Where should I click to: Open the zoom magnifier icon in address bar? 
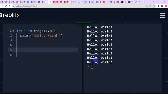[x=146, y=6]
